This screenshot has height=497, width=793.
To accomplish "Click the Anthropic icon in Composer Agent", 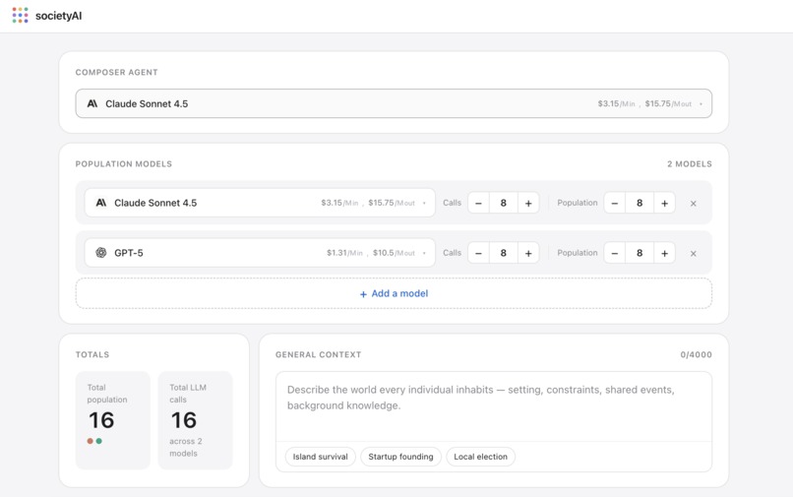I will (x=92, y=103).
